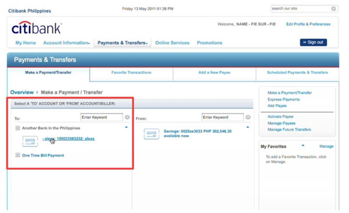
Task: Open the sidebar Make a Payment/Transfer link
Action: tap(290, 93)
